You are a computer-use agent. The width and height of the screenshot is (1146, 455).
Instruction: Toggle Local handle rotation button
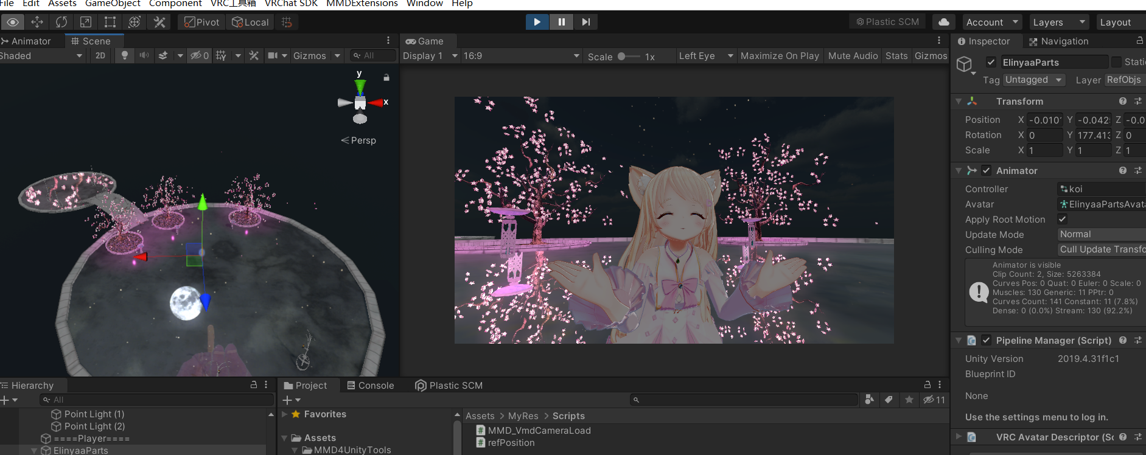(250, 22)
